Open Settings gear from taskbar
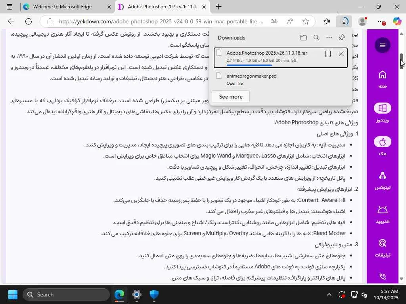The height and width of the screenshot is (304, 406). [137, 294]
